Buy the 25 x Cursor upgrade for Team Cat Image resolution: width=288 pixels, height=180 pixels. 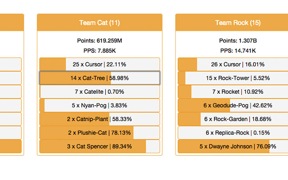pos(99,64)
